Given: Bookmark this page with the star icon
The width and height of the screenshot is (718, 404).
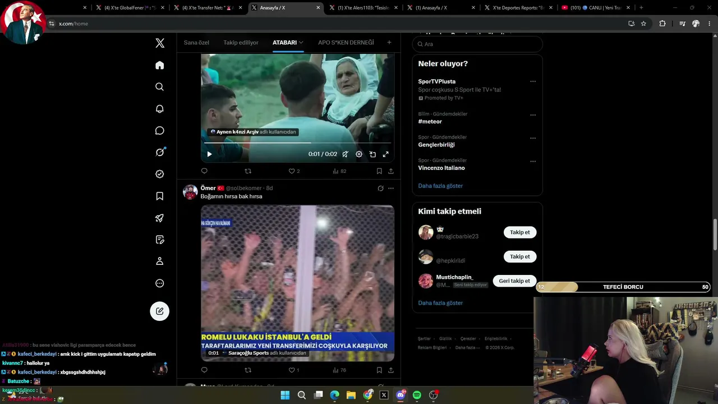Looking at the screenshot, I should (x=644, y=24).
